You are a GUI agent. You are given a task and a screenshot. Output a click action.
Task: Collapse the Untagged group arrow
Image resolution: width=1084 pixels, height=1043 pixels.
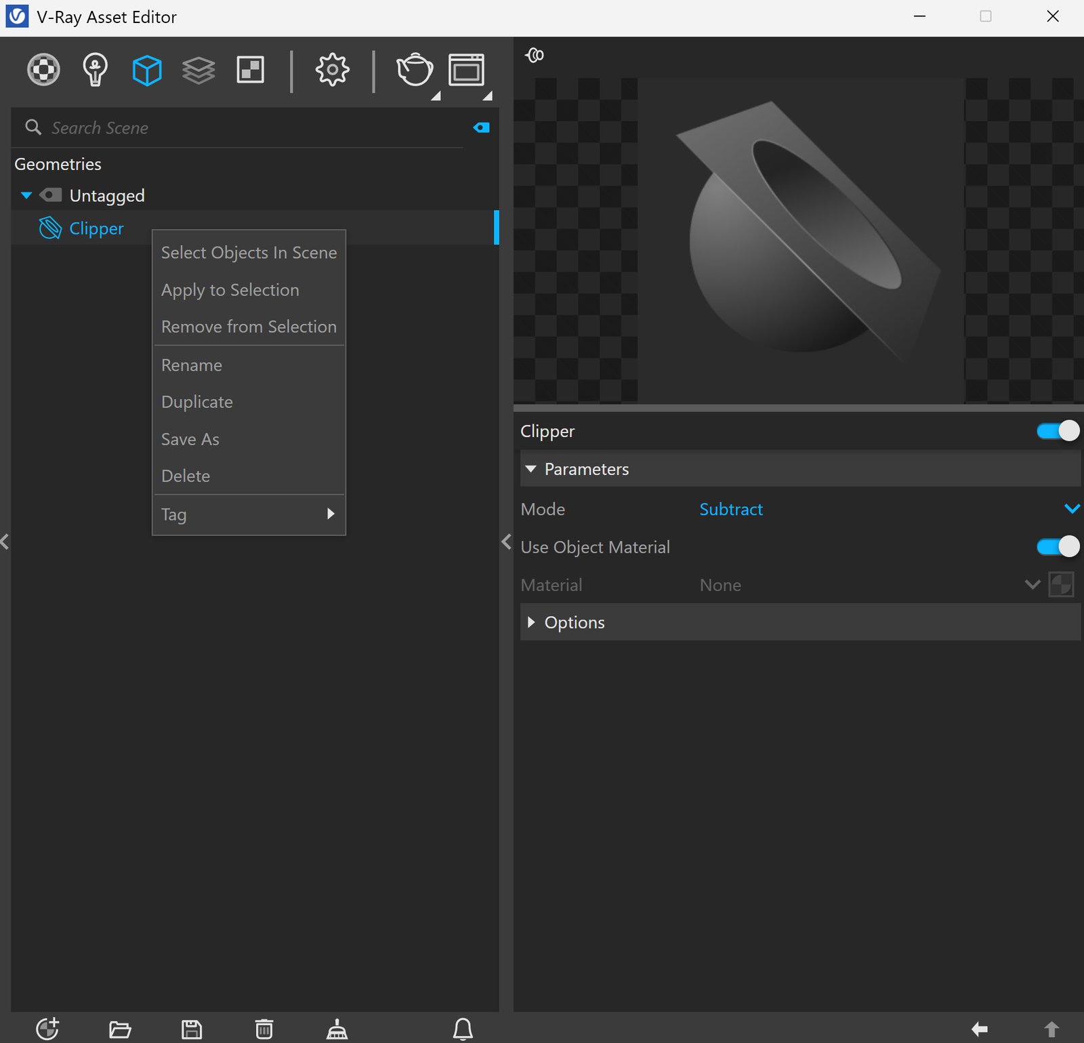pyautogui.click(x=26, y=196)
